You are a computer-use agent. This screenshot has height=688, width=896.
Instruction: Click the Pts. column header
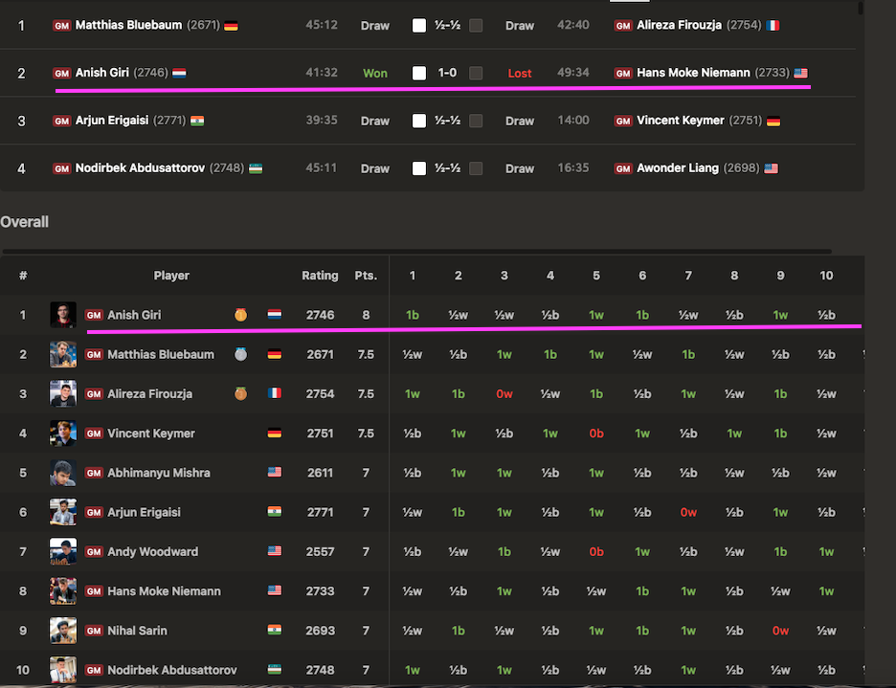coord(366,276)
